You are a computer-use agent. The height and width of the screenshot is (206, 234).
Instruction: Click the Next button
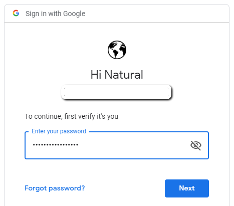click(x=187, y=188)
